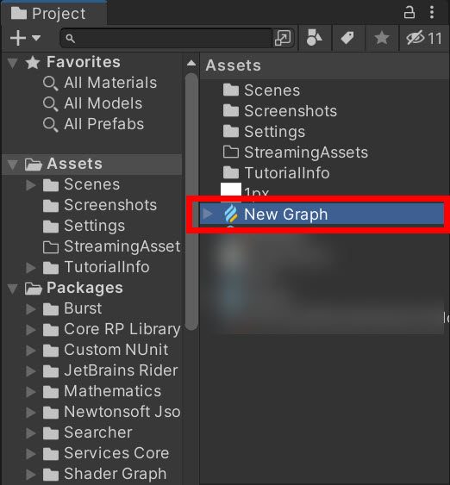Select All Prefabs saved search
Image resolution: width=450 pixels, height=485 pixels.
[x=103, y=124]
